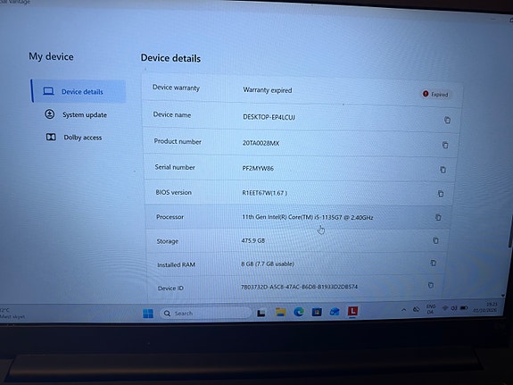513x385 pixels.
Task: Select product number '20TA0028MX'
Action: click(x=261, y=143)
